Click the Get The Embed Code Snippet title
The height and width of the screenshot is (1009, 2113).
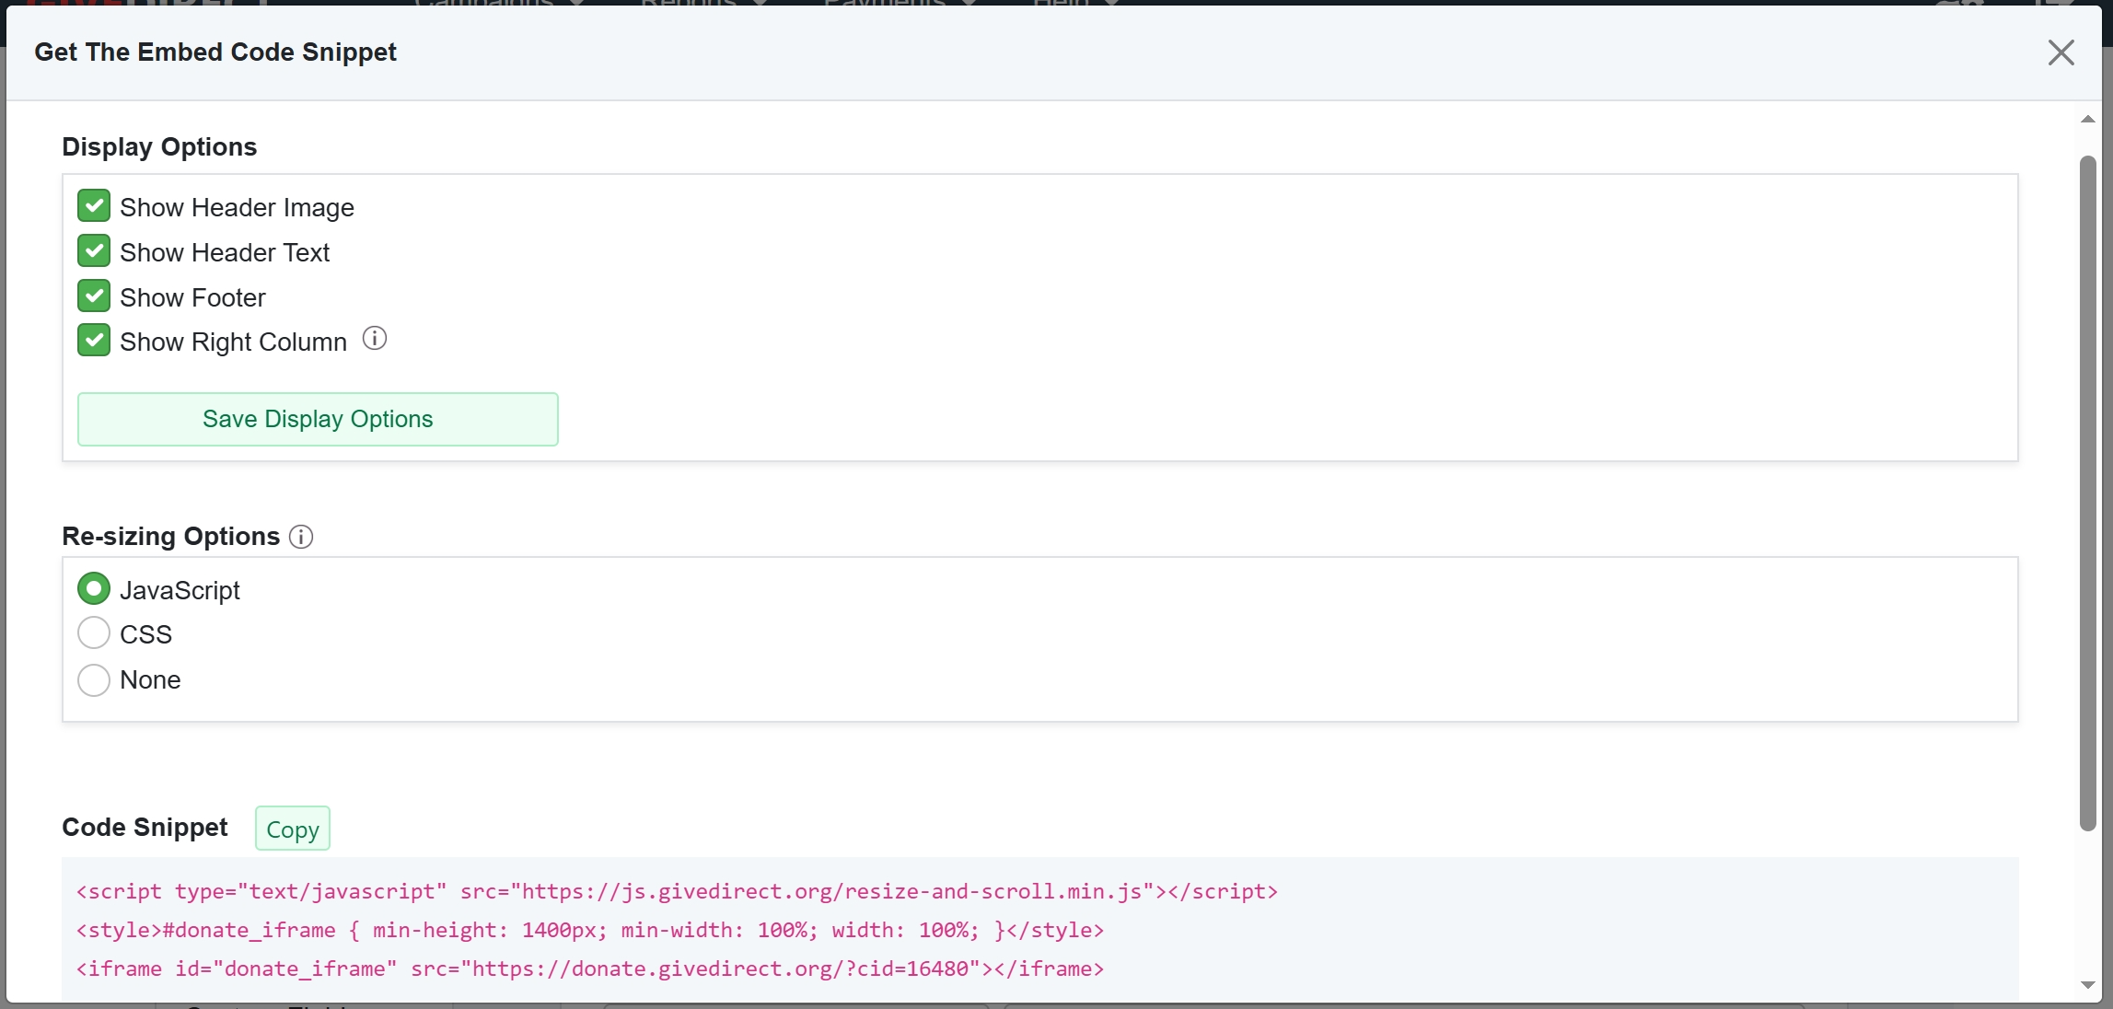(215, 52)
